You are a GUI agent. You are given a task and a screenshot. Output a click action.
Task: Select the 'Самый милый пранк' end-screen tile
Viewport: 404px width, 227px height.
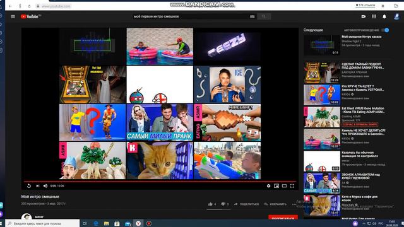[x=160, y=122]
